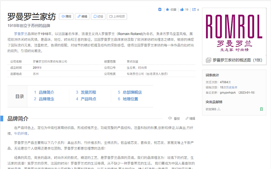
Task: Click the 生态家,时尚情 slogan value
Action: (137, 68)
